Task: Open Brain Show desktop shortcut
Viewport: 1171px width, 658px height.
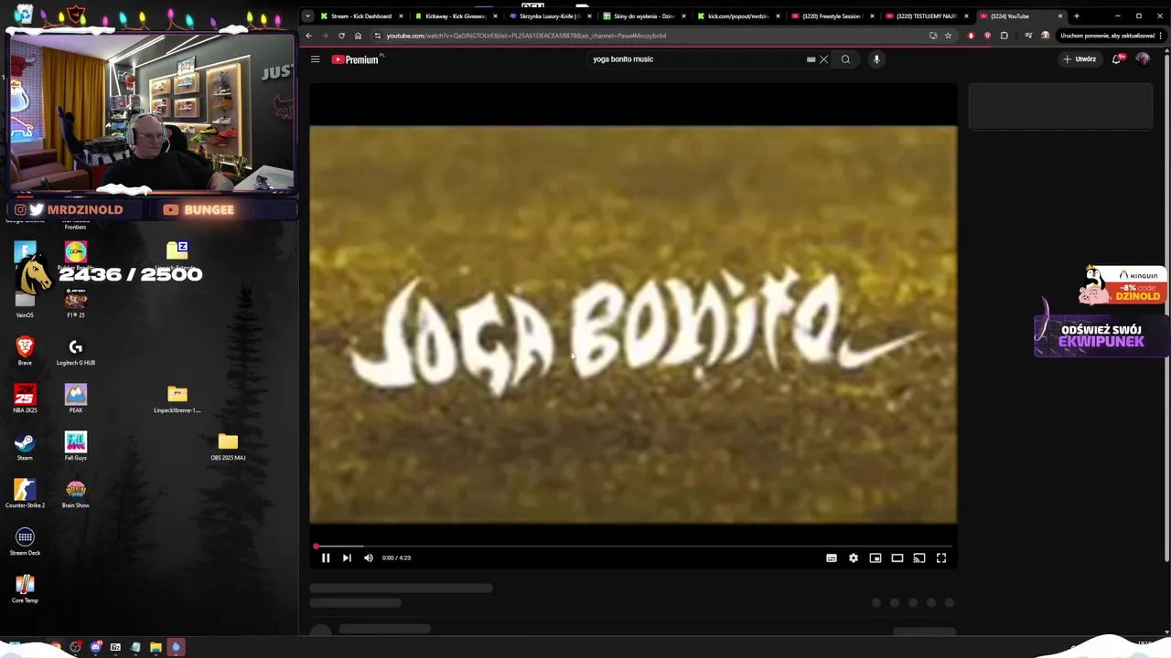Action: click(76, 493)
